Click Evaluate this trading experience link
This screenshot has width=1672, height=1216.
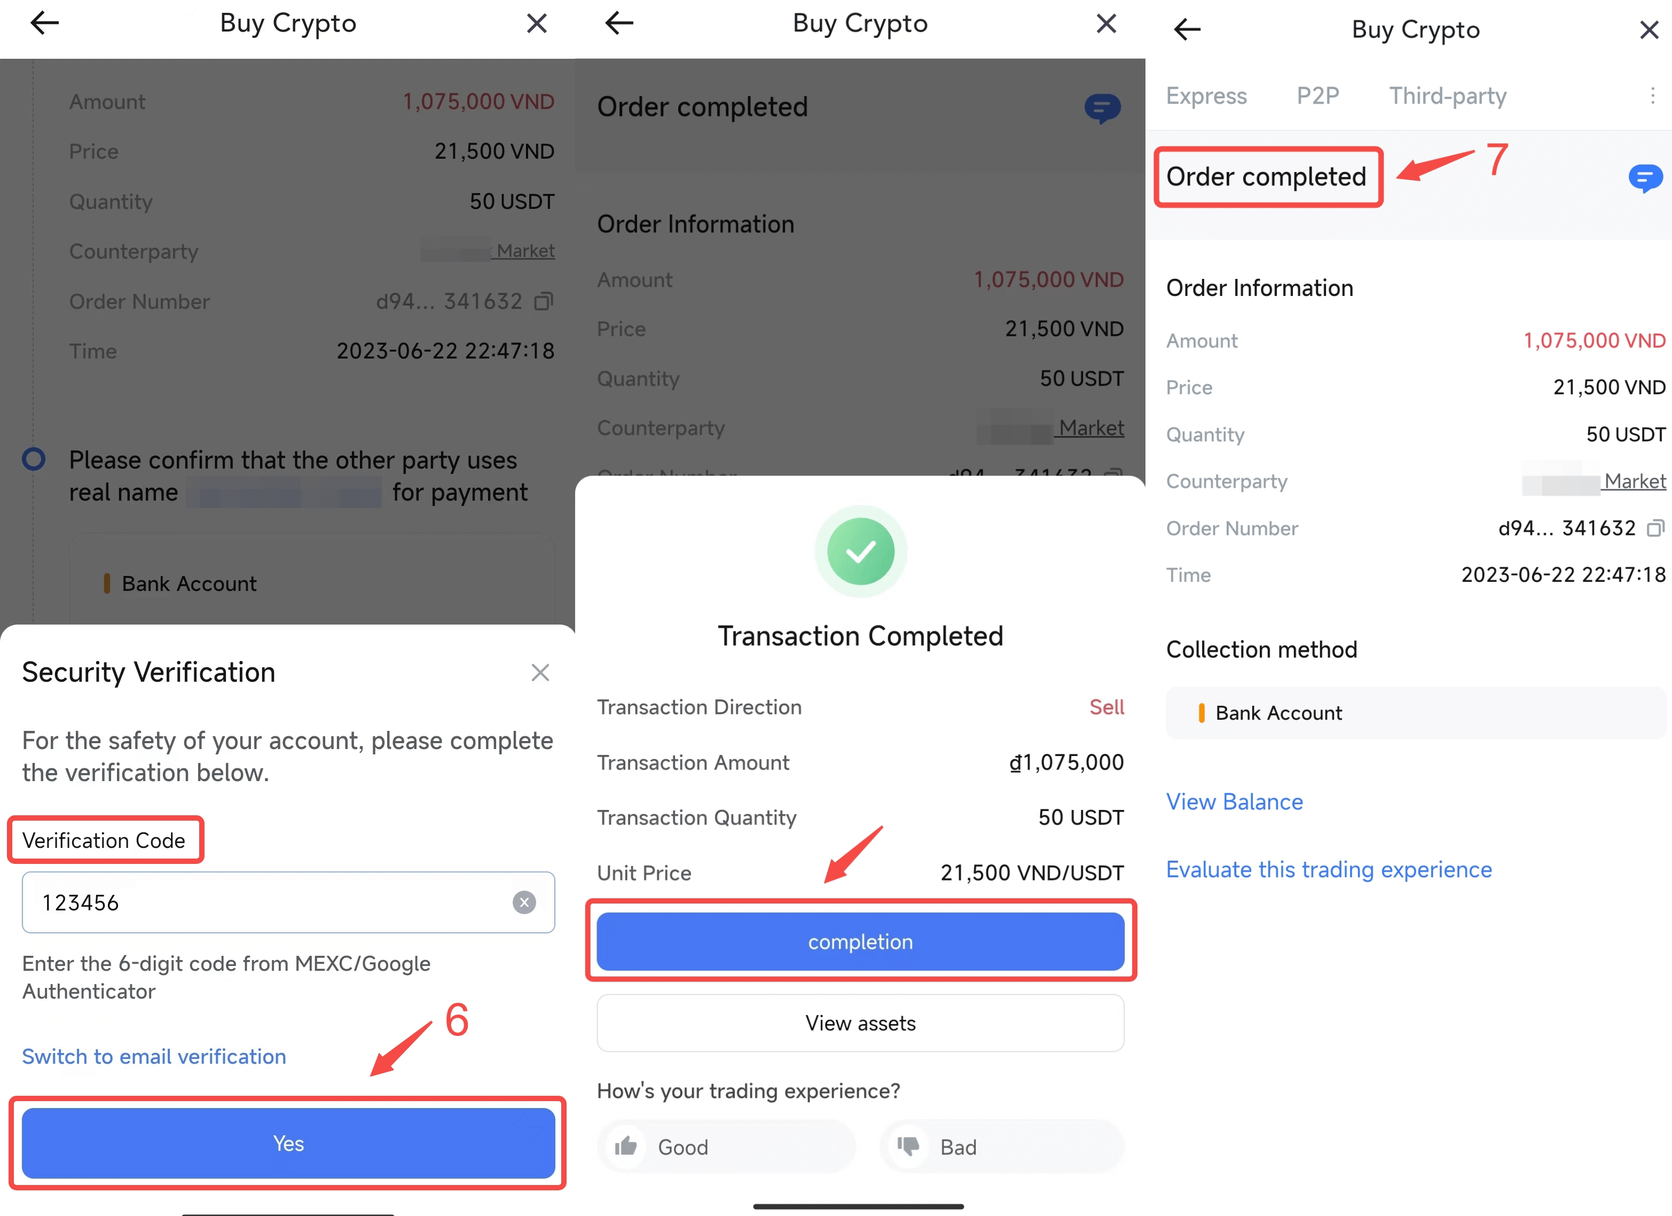point(1329,869)
